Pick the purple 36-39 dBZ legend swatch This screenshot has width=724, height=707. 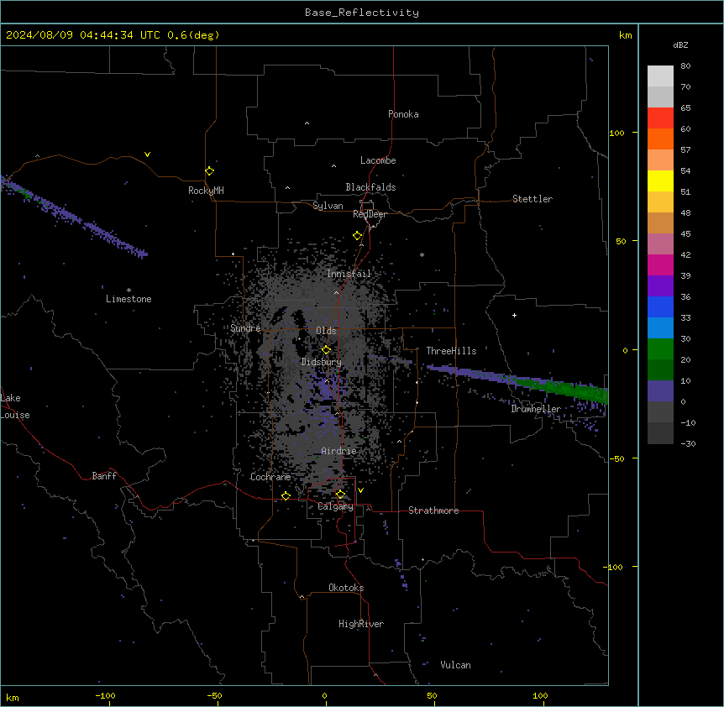[660, 286]
